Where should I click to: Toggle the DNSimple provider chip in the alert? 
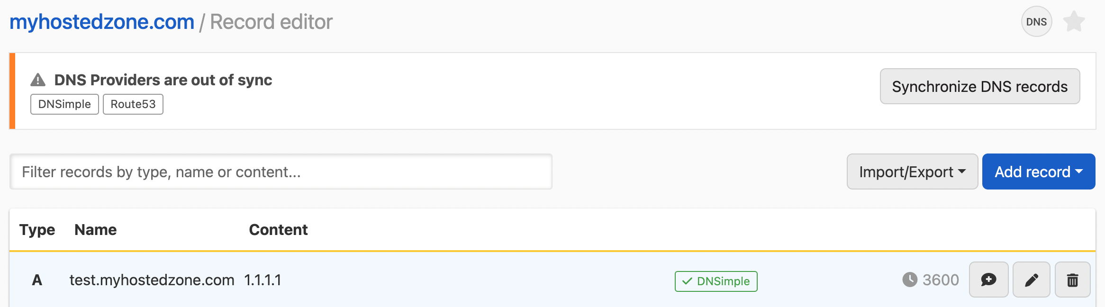coord(64,104)
